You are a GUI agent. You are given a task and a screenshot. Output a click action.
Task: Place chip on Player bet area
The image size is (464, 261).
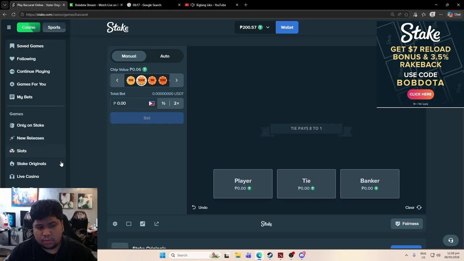(x=243, y=184)
